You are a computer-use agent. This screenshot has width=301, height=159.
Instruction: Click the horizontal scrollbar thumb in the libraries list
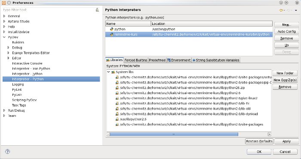point(174,134)
